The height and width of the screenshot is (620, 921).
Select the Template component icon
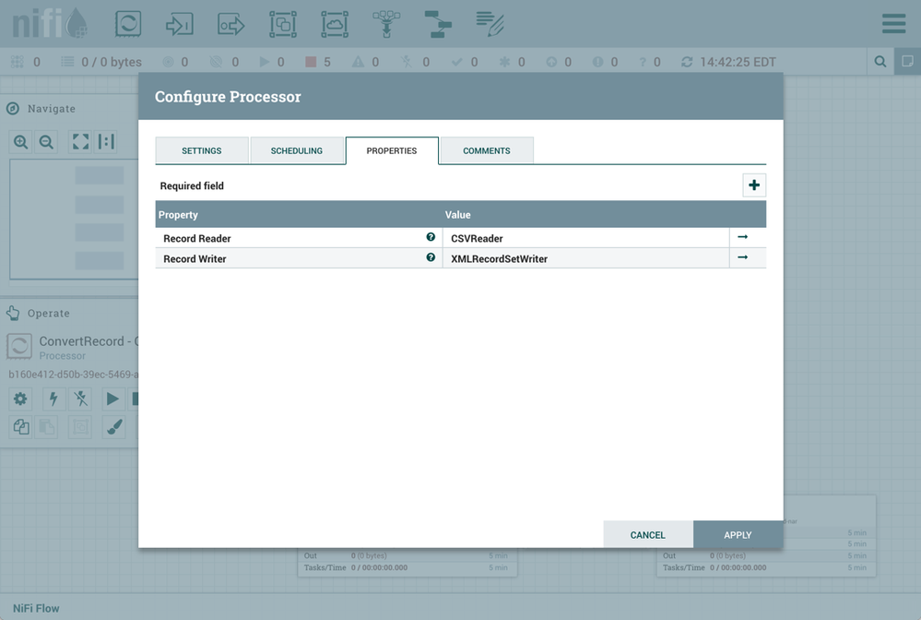pyautogui.click(x=438, y=24)
